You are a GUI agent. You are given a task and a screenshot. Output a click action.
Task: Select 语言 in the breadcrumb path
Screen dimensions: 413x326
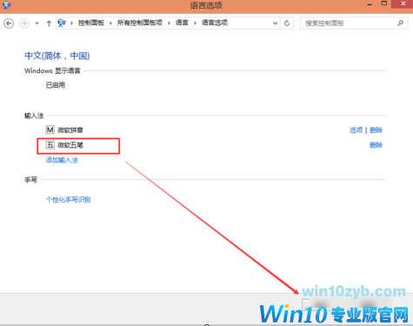coord(182,23)
